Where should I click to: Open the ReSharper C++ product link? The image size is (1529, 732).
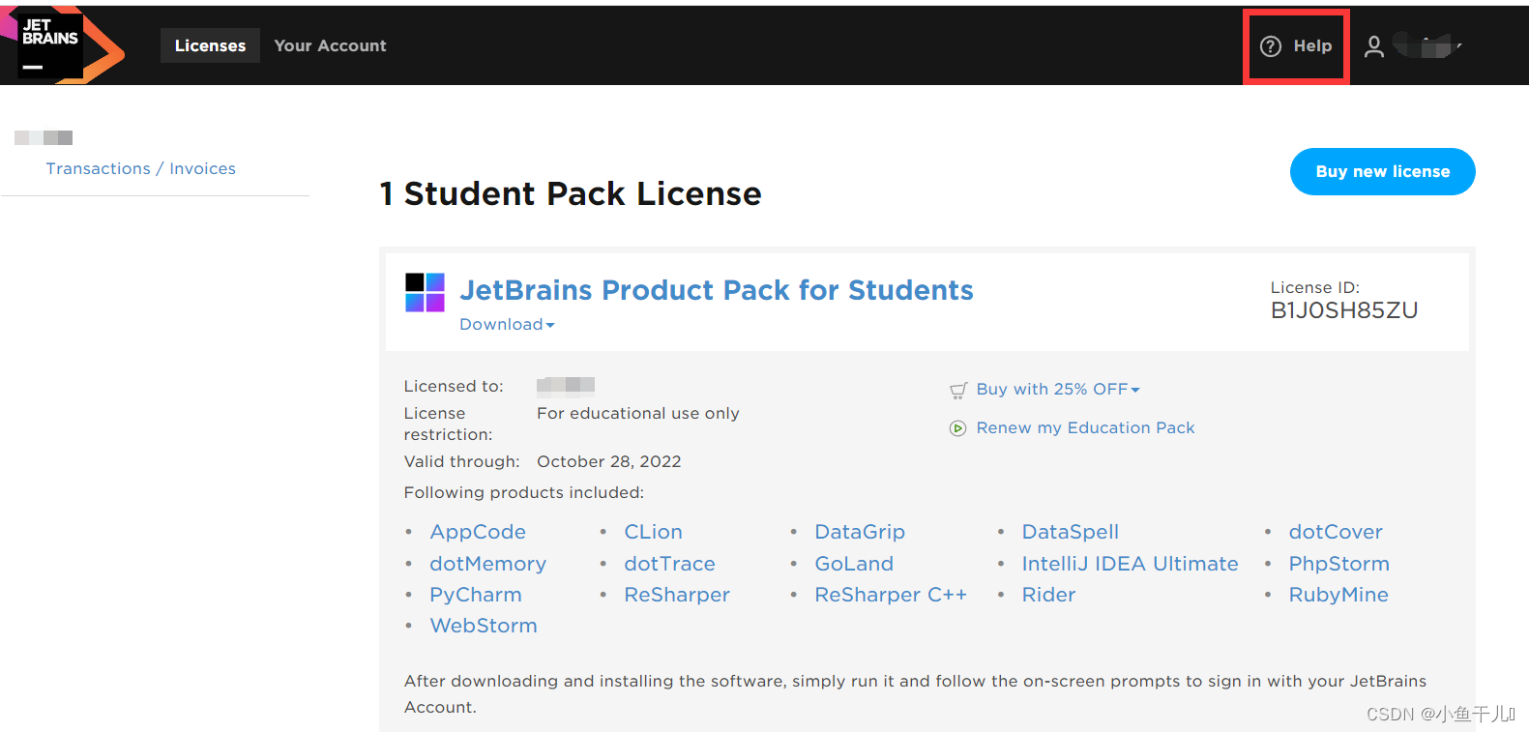tap(891, 595)
